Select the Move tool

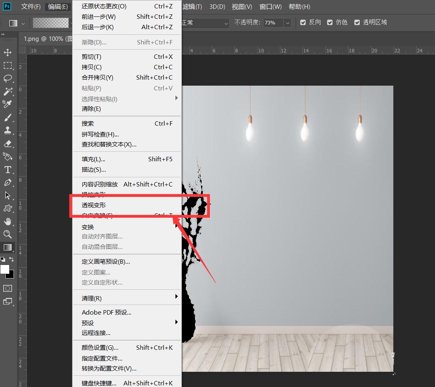[x=8, y=52]
